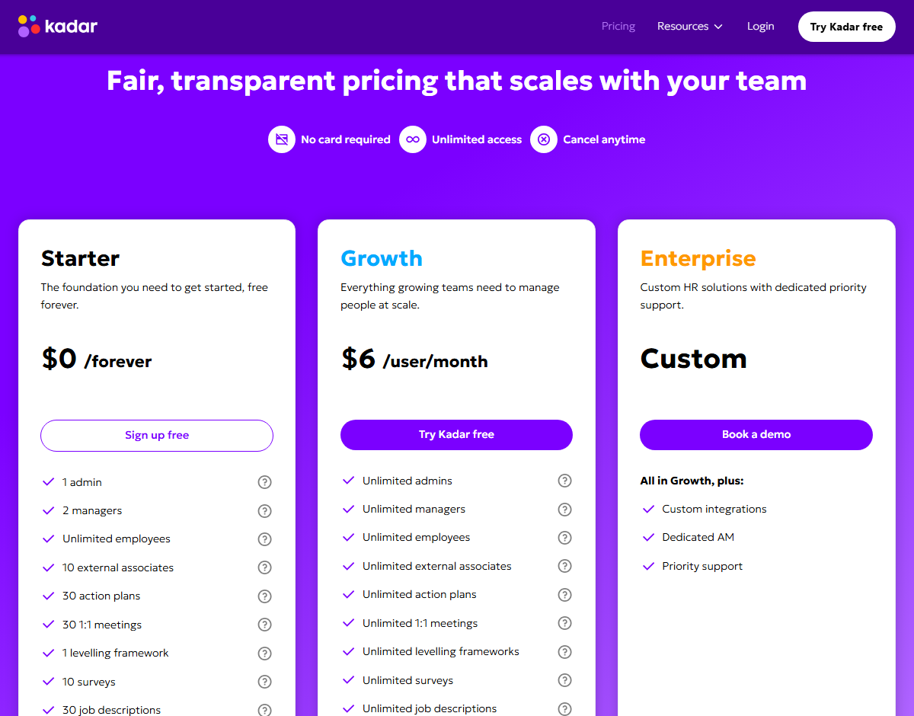Click the infinity icon beside 'Unlimited access'
Image resolution: width=914 pixels, height=716 pixels.
click(412, 139)
